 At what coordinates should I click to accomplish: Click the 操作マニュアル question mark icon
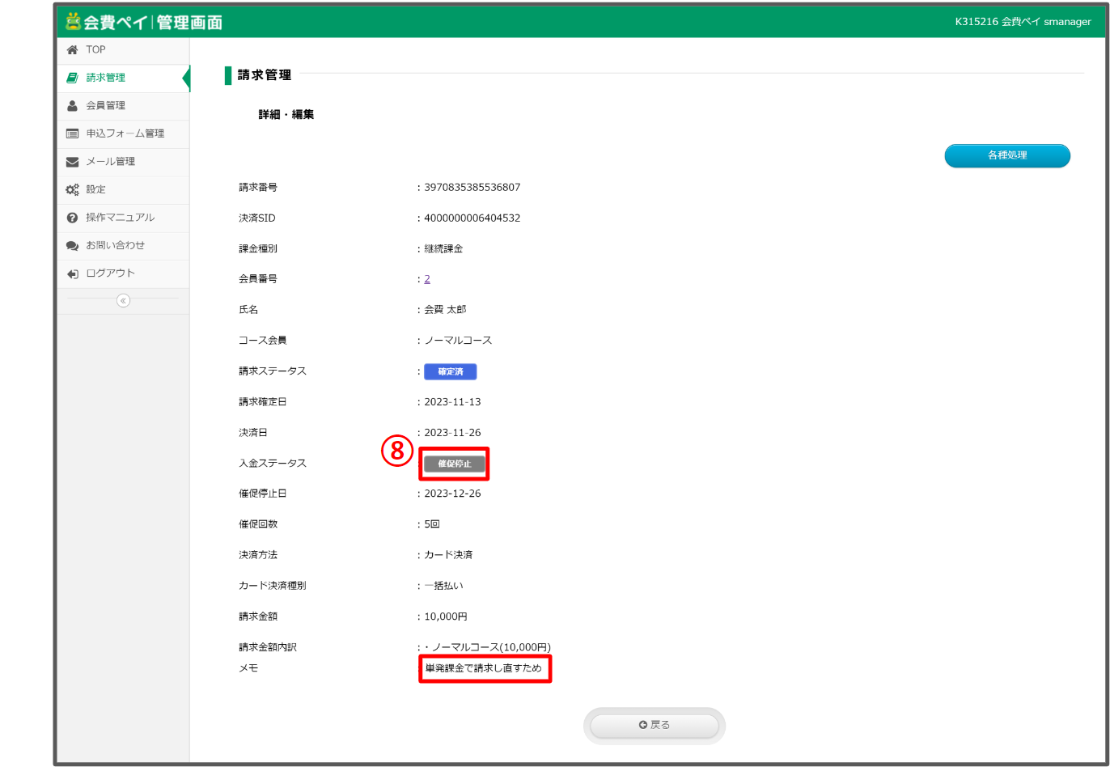coord(73,218)
